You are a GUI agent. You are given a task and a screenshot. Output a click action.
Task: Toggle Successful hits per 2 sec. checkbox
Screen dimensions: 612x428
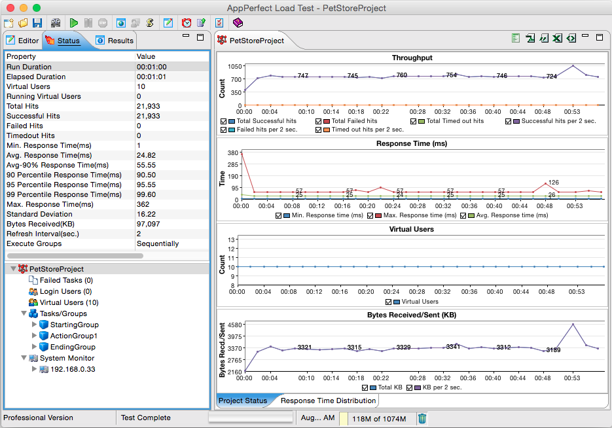[x=508, y=121]
